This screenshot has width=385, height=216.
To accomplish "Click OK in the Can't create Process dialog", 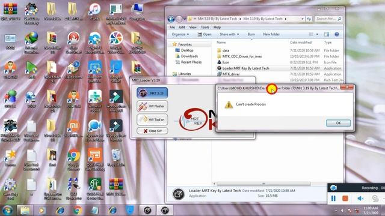I will [x=338, y=123].
